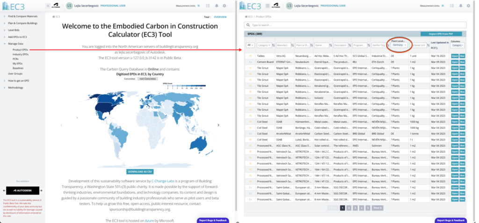Click the Manufacturer filter field
Viewport: 479px width, 223px height.
pos(283,45)
